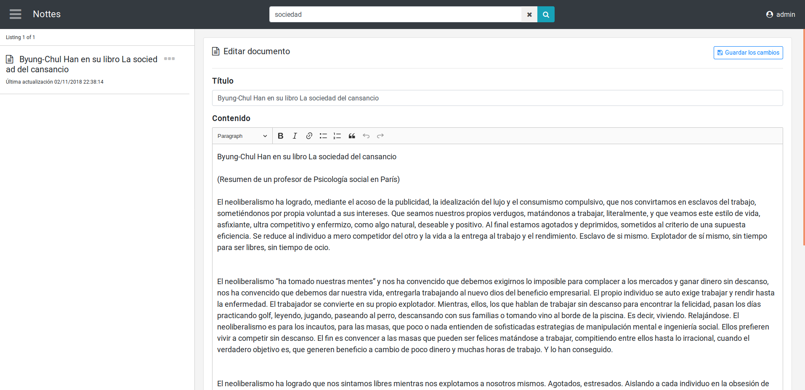Click the document icon beside the listed note
The width and height of the screenshot is (805, 390).
(10, 59)
